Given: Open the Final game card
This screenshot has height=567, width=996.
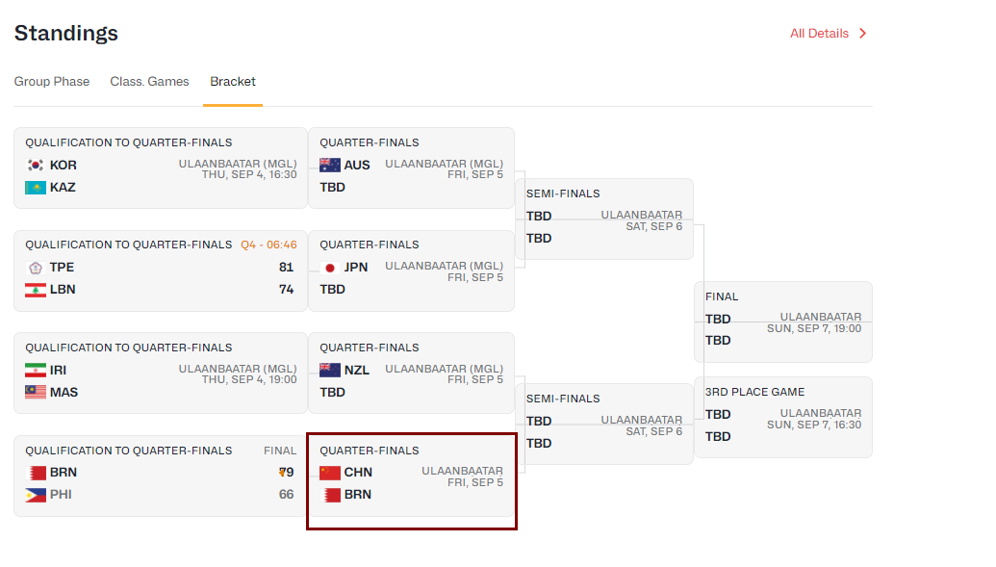Looking at the screenshot, I should coord(783,322).
